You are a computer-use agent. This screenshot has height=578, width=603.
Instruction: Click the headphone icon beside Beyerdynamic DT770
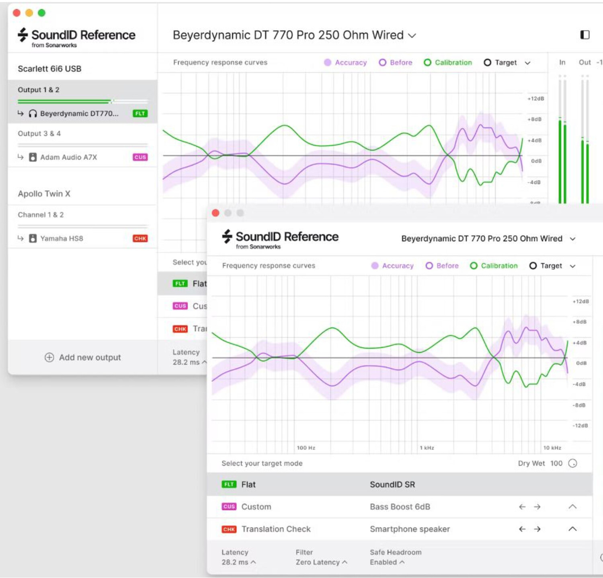click(x=33, y=114)
